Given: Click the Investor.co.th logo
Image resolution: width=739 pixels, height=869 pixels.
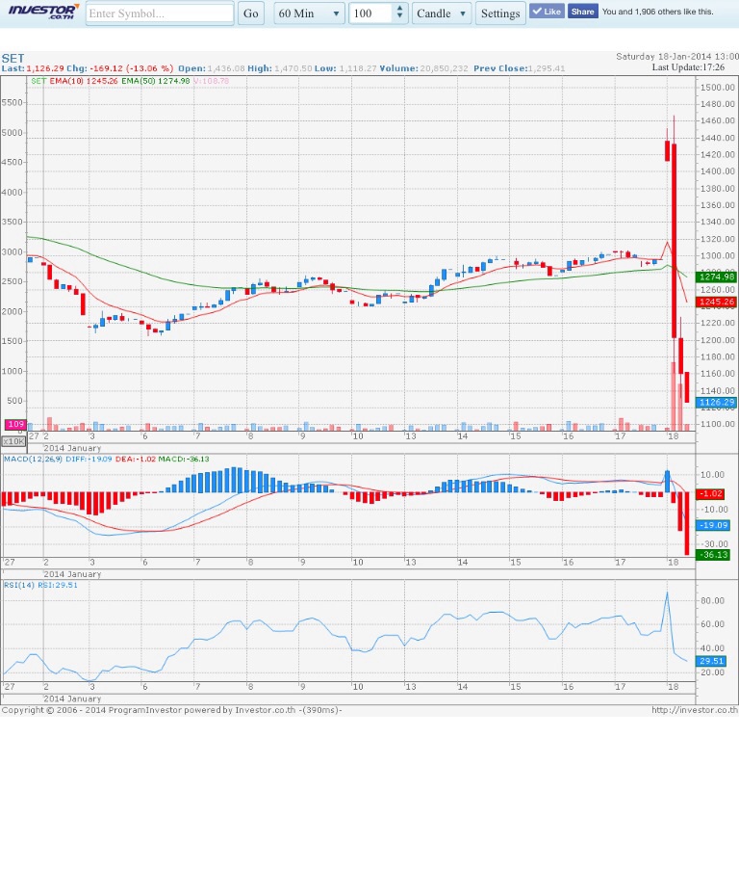Looking at the screenshot, I should click(x=43, y=12).
